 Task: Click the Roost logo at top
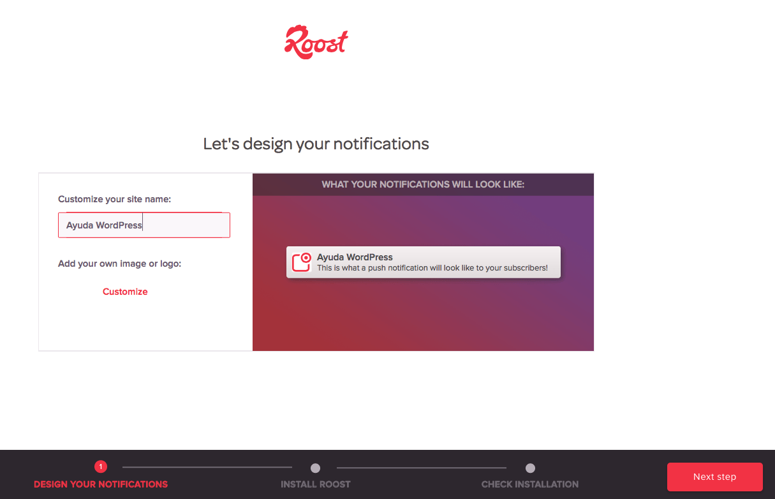click(x=316, y=42)
